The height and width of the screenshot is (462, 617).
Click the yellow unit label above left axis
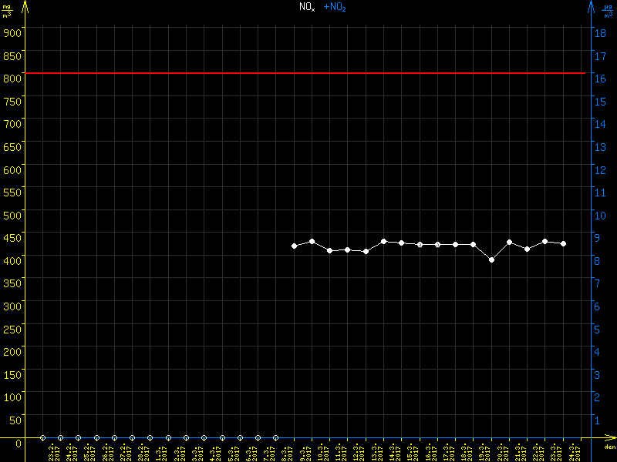coord(7,11)
